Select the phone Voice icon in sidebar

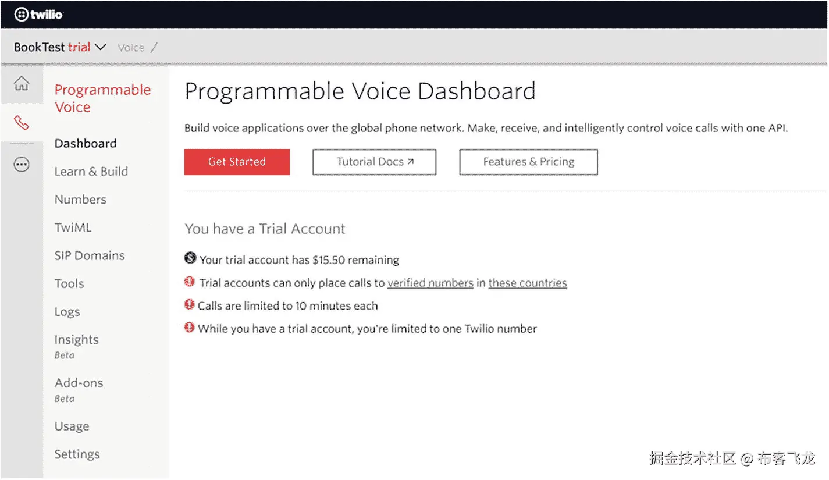pyautogui.click(x=22, y=123)
